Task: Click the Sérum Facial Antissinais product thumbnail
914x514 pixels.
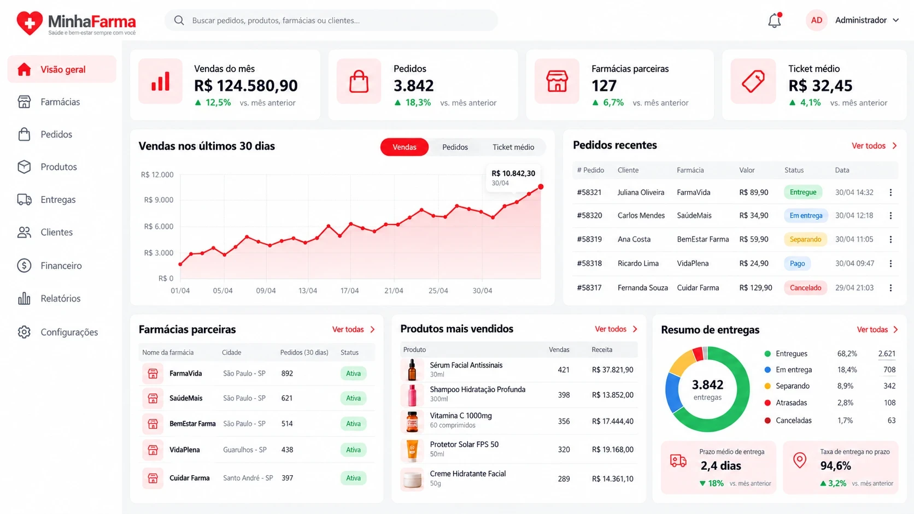Action: click(412, 370)
